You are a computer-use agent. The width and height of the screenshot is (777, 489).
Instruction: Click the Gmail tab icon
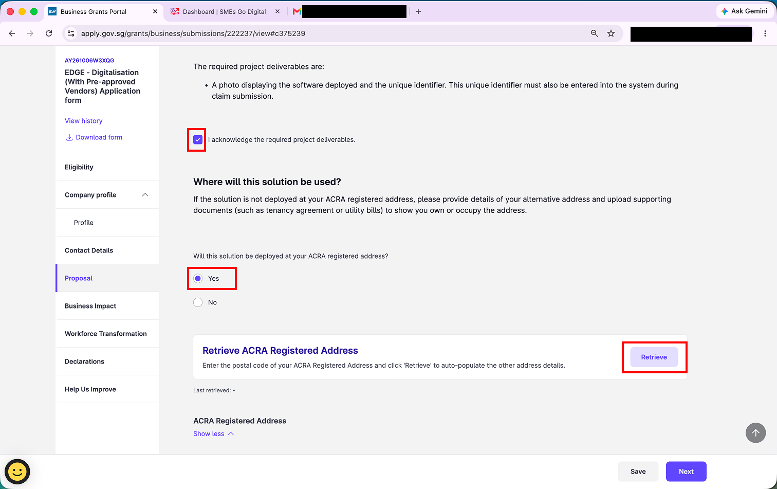pos(297,11)
